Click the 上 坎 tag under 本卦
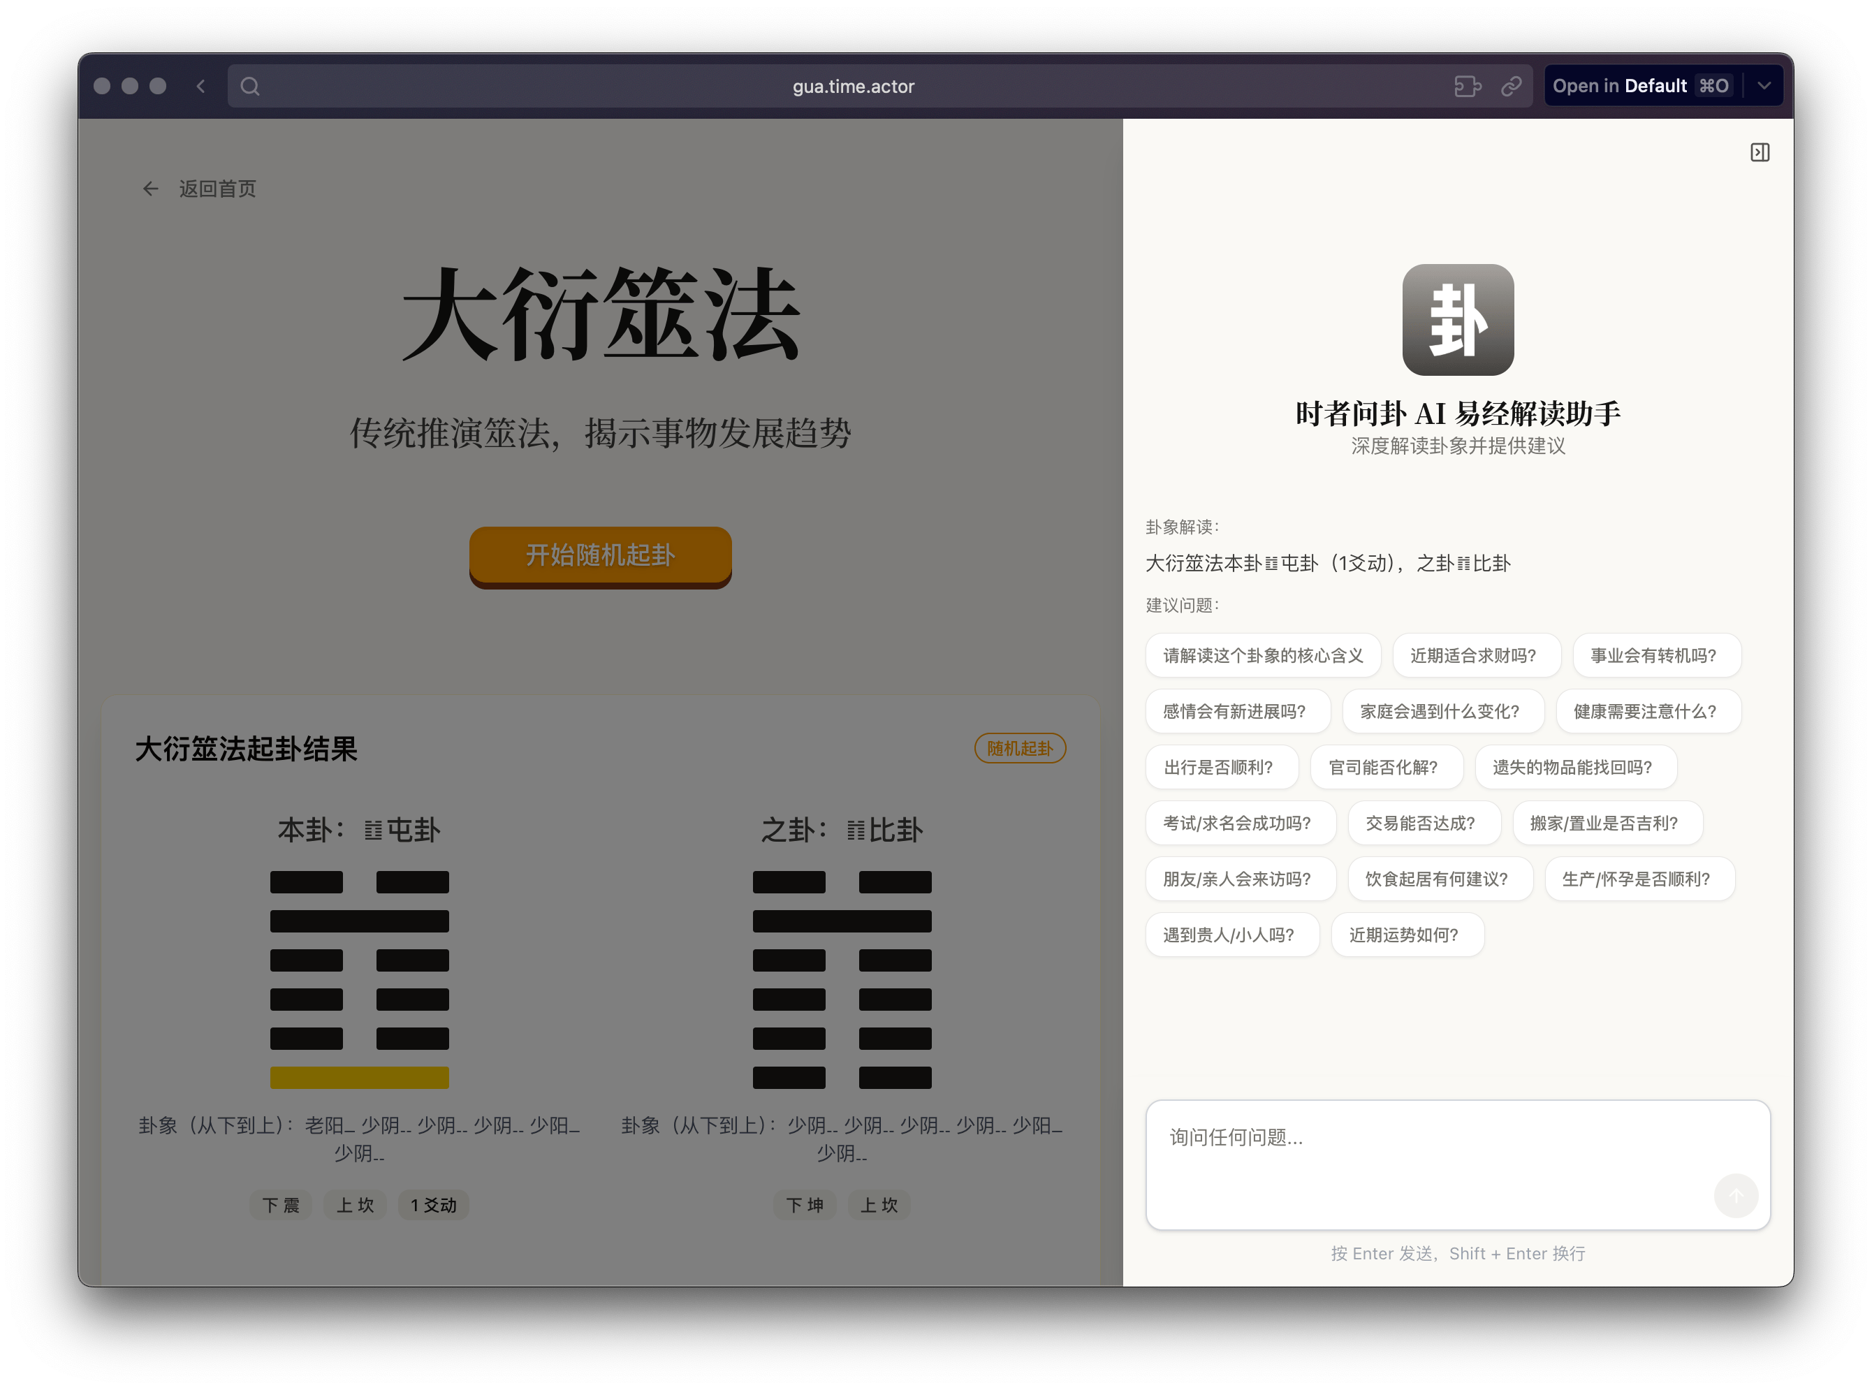The height and width of the screenshot is (1390, 1872). pos(355,1205)
